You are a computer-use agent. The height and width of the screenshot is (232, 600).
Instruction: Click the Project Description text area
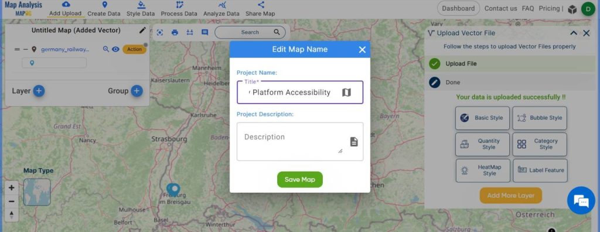300,142
